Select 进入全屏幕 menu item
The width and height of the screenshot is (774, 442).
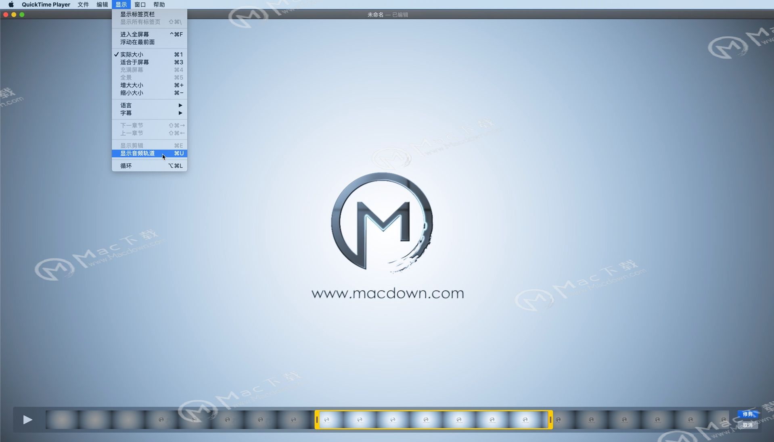(x=149, y=34)
